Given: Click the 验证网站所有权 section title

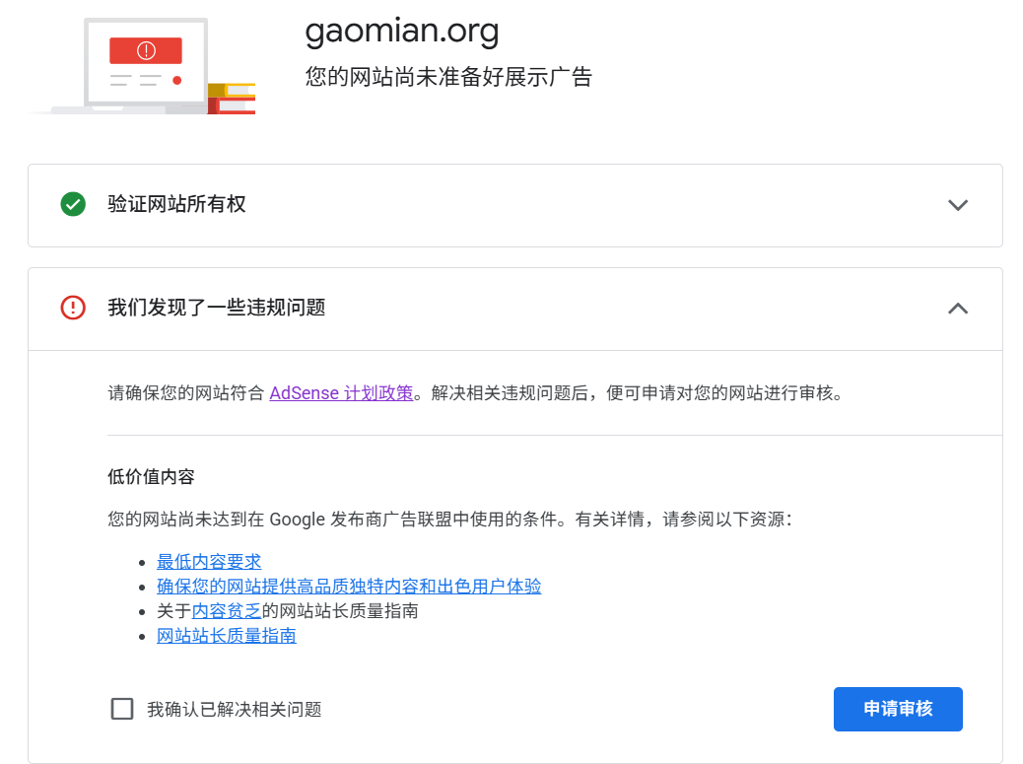Looking at the screenshot, I should coord(176,205).
